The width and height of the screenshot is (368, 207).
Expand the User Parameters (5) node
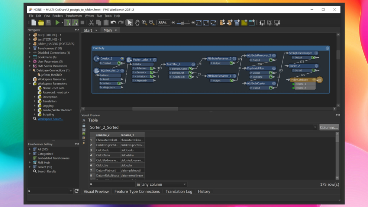(x=30, y=61)
